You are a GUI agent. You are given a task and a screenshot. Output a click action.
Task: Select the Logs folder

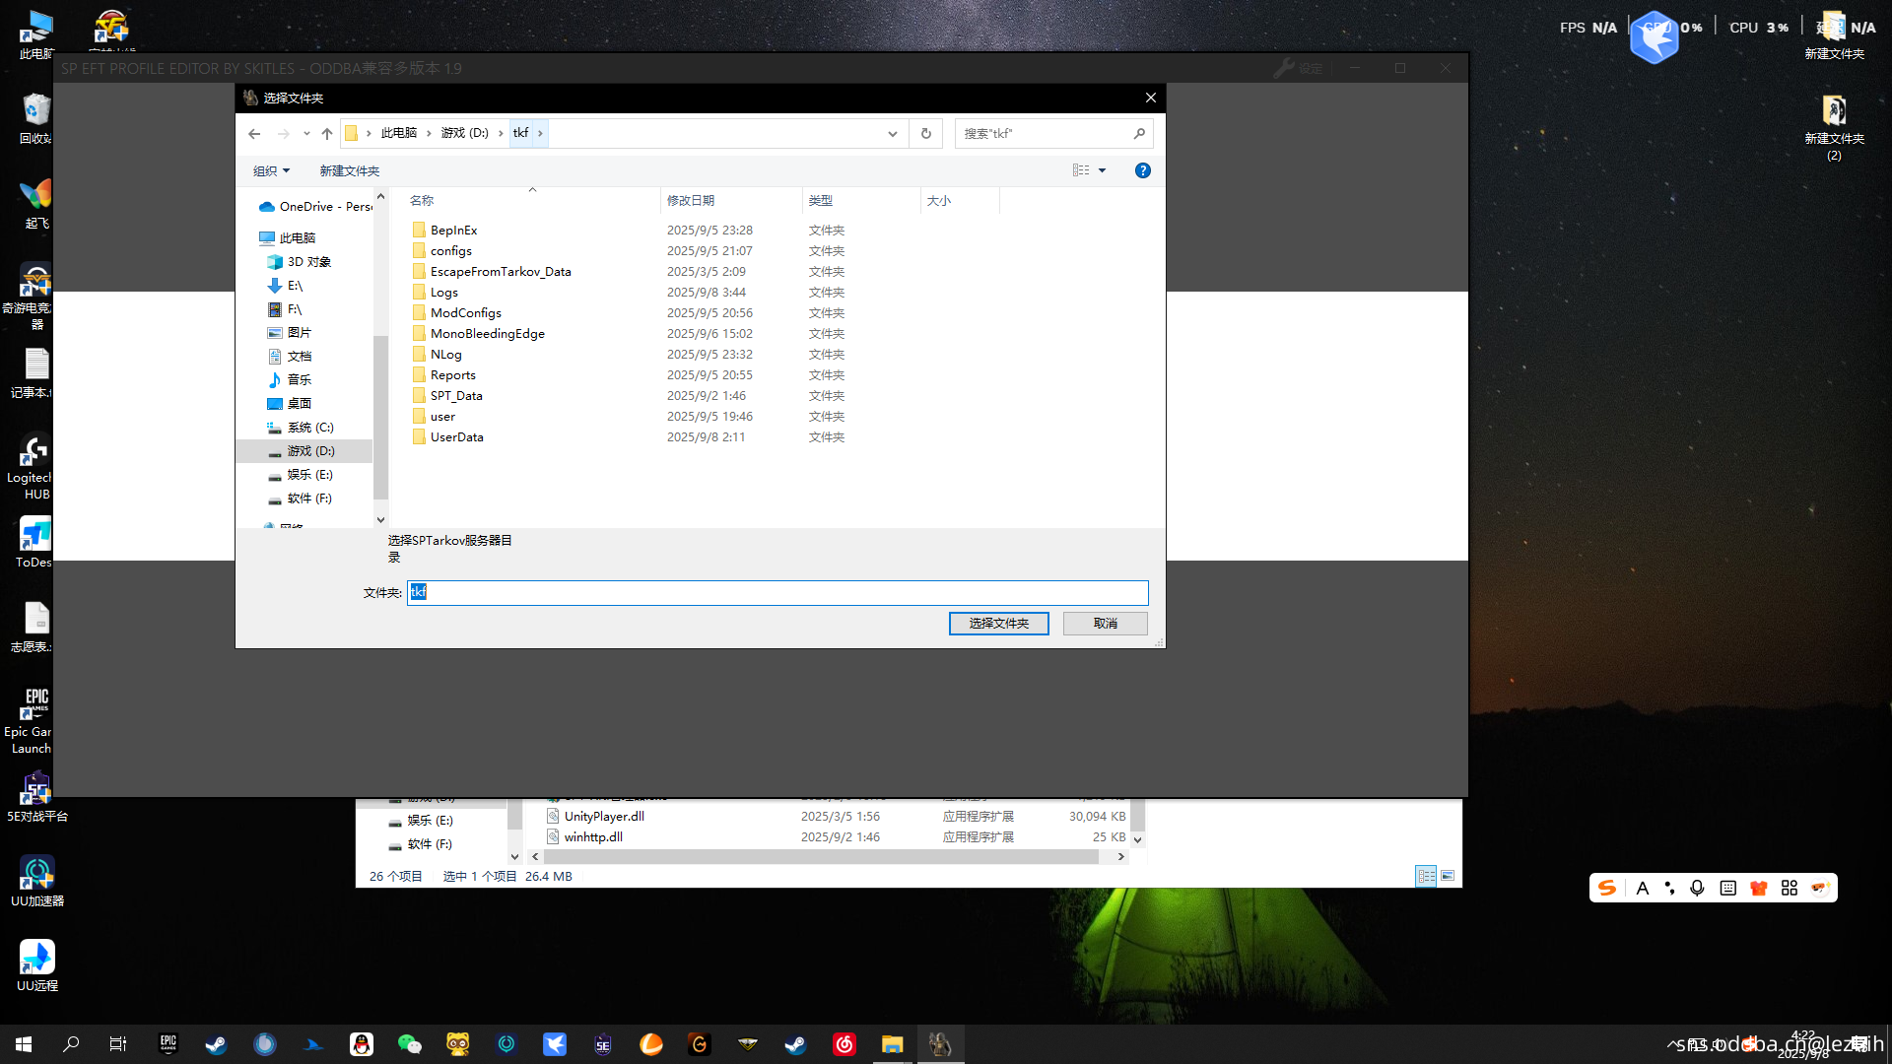click(x=443, y=292)
